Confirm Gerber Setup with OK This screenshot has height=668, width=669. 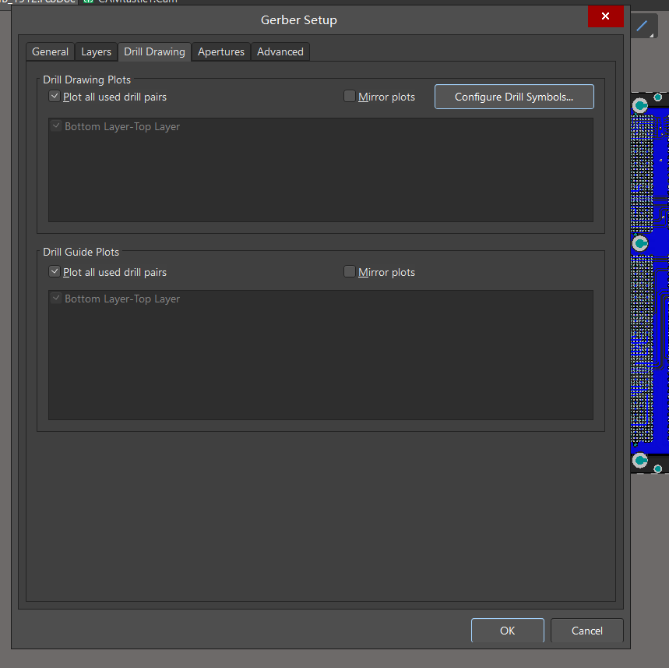click(x=507, y=631)
